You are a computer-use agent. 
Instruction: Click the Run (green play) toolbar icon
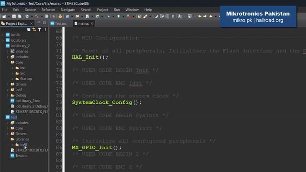(x=119, y=17)
